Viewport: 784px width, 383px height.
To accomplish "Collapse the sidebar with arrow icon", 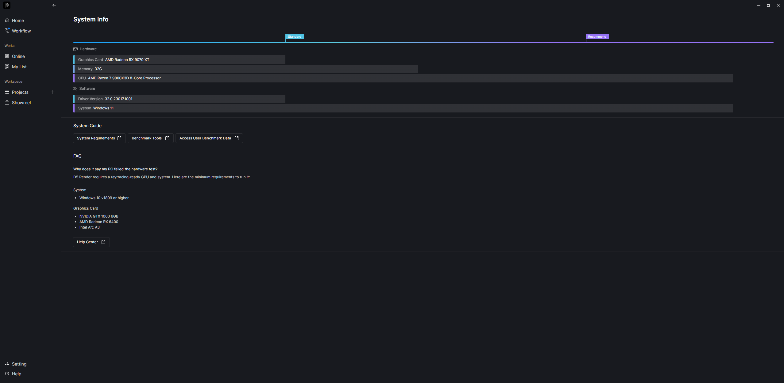I will click(54, 5).
